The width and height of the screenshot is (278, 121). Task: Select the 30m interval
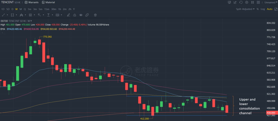[54, 9]
